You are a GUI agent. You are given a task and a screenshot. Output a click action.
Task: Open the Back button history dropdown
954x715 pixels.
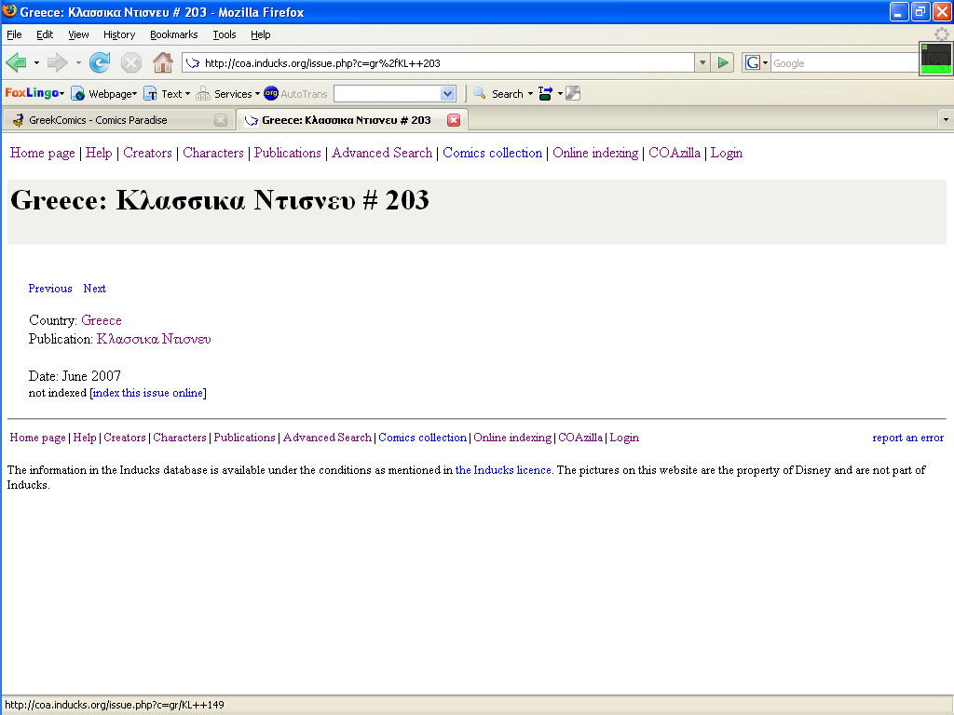coord(36,62)
